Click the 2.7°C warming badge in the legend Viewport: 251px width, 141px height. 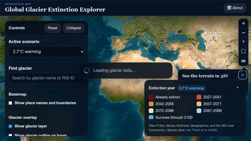[x=191, y=88]
